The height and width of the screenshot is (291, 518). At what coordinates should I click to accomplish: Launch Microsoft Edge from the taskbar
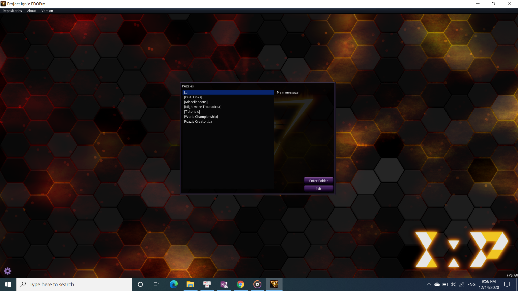(x=174, y=284)
